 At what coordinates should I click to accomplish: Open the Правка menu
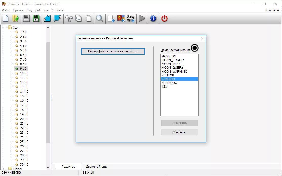pyautogui.click(x=18, y=10)
